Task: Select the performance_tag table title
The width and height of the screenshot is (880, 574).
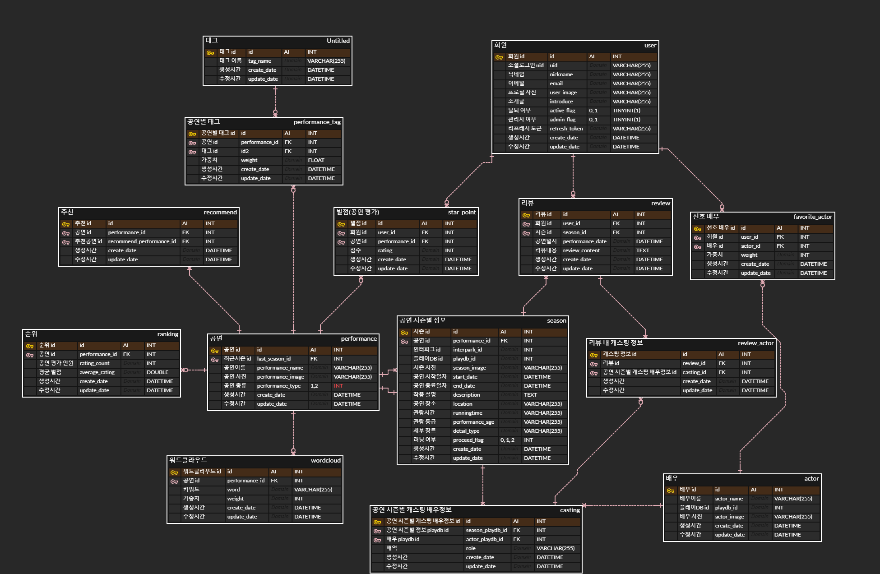Action: [317, 122]
